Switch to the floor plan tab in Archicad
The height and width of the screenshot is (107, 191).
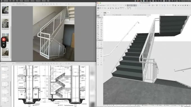click(117, 15)
